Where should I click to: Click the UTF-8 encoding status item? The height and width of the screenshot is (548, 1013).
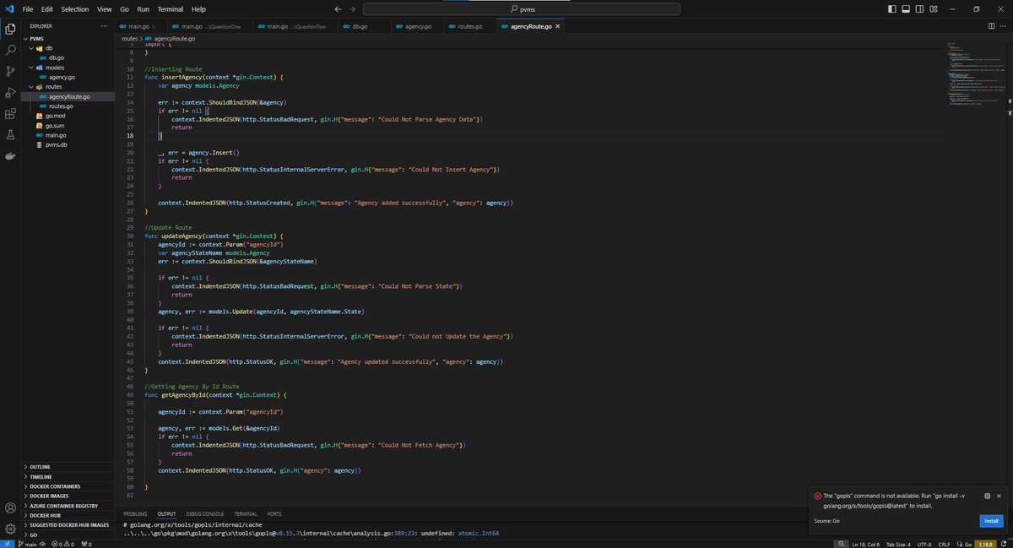coord(924,544)
